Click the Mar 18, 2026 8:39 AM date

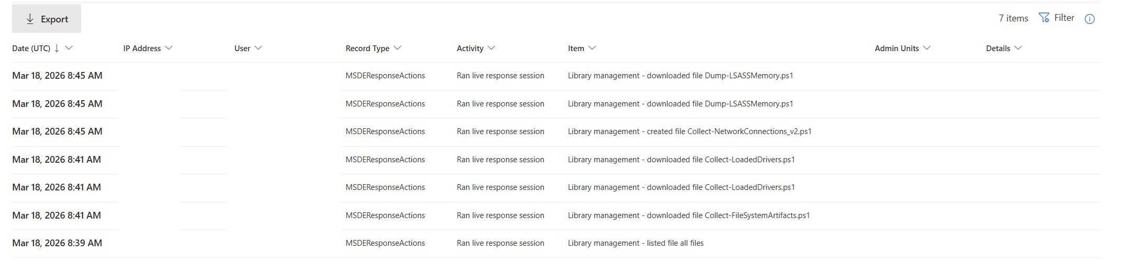pos(57,243)
